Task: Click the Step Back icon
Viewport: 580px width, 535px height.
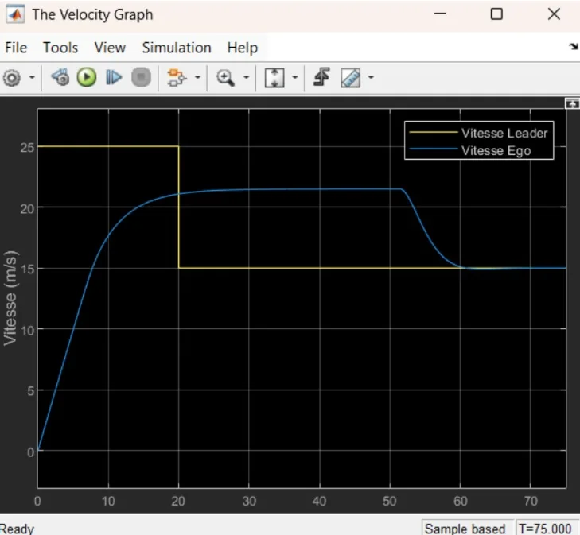Action: point(60,78)
